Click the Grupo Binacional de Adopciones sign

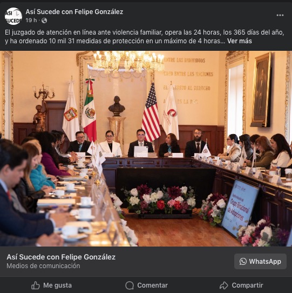click(240, 208)
